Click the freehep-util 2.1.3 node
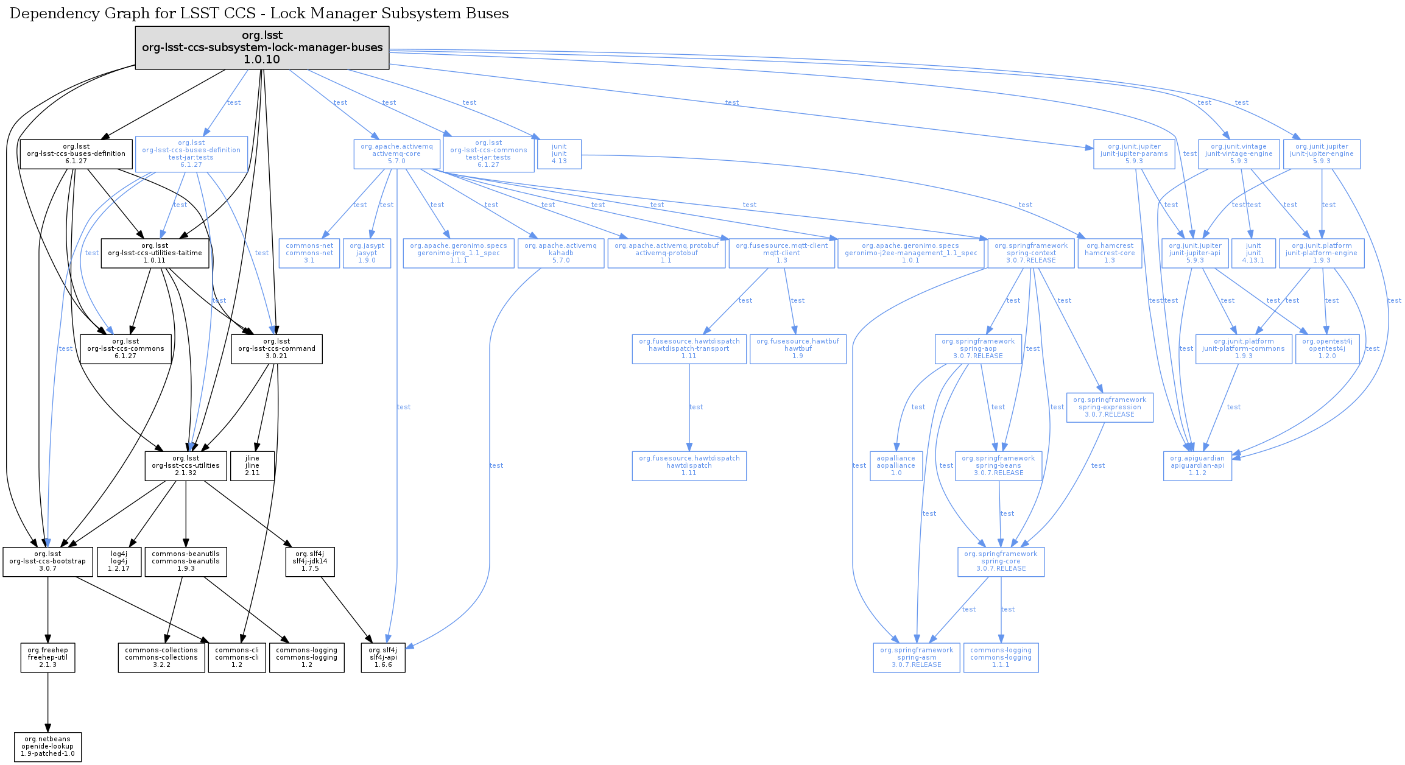Image resolution: width=1405 pixels, height=765 pixels. click(48, 657)
